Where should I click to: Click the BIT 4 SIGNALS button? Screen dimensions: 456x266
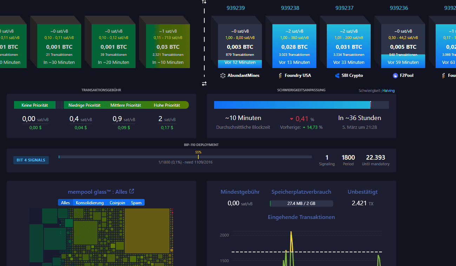pos(31,160)
